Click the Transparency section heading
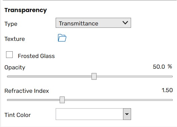Screen dimensions: 177x127 point(25,10)
